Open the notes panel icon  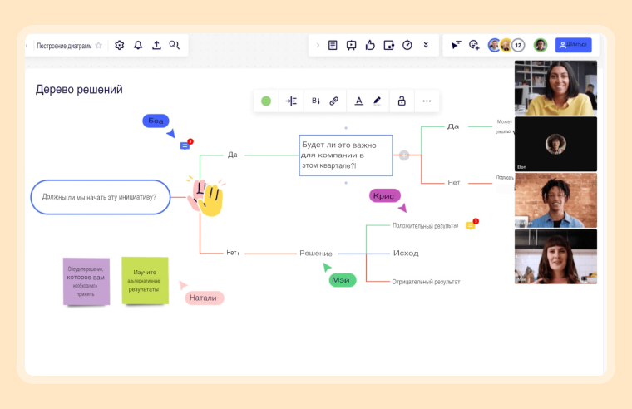click(333, 45)
